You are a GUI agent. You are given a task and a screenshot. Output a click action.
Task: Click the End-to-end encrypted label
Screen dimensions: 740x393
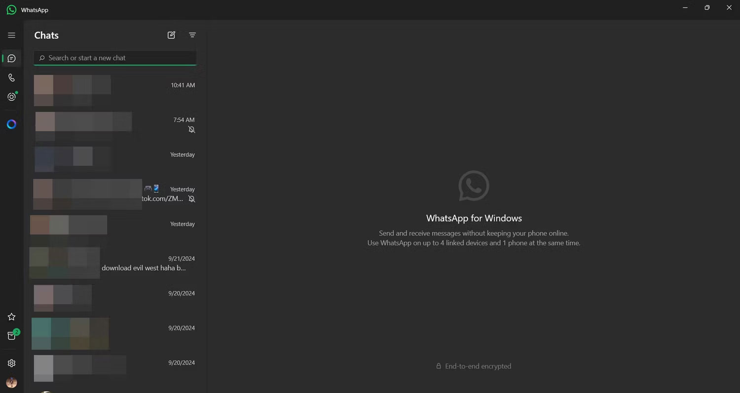[478, 366]
